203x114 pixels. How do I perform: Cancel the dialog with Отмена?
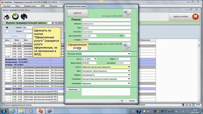point(132,101)
